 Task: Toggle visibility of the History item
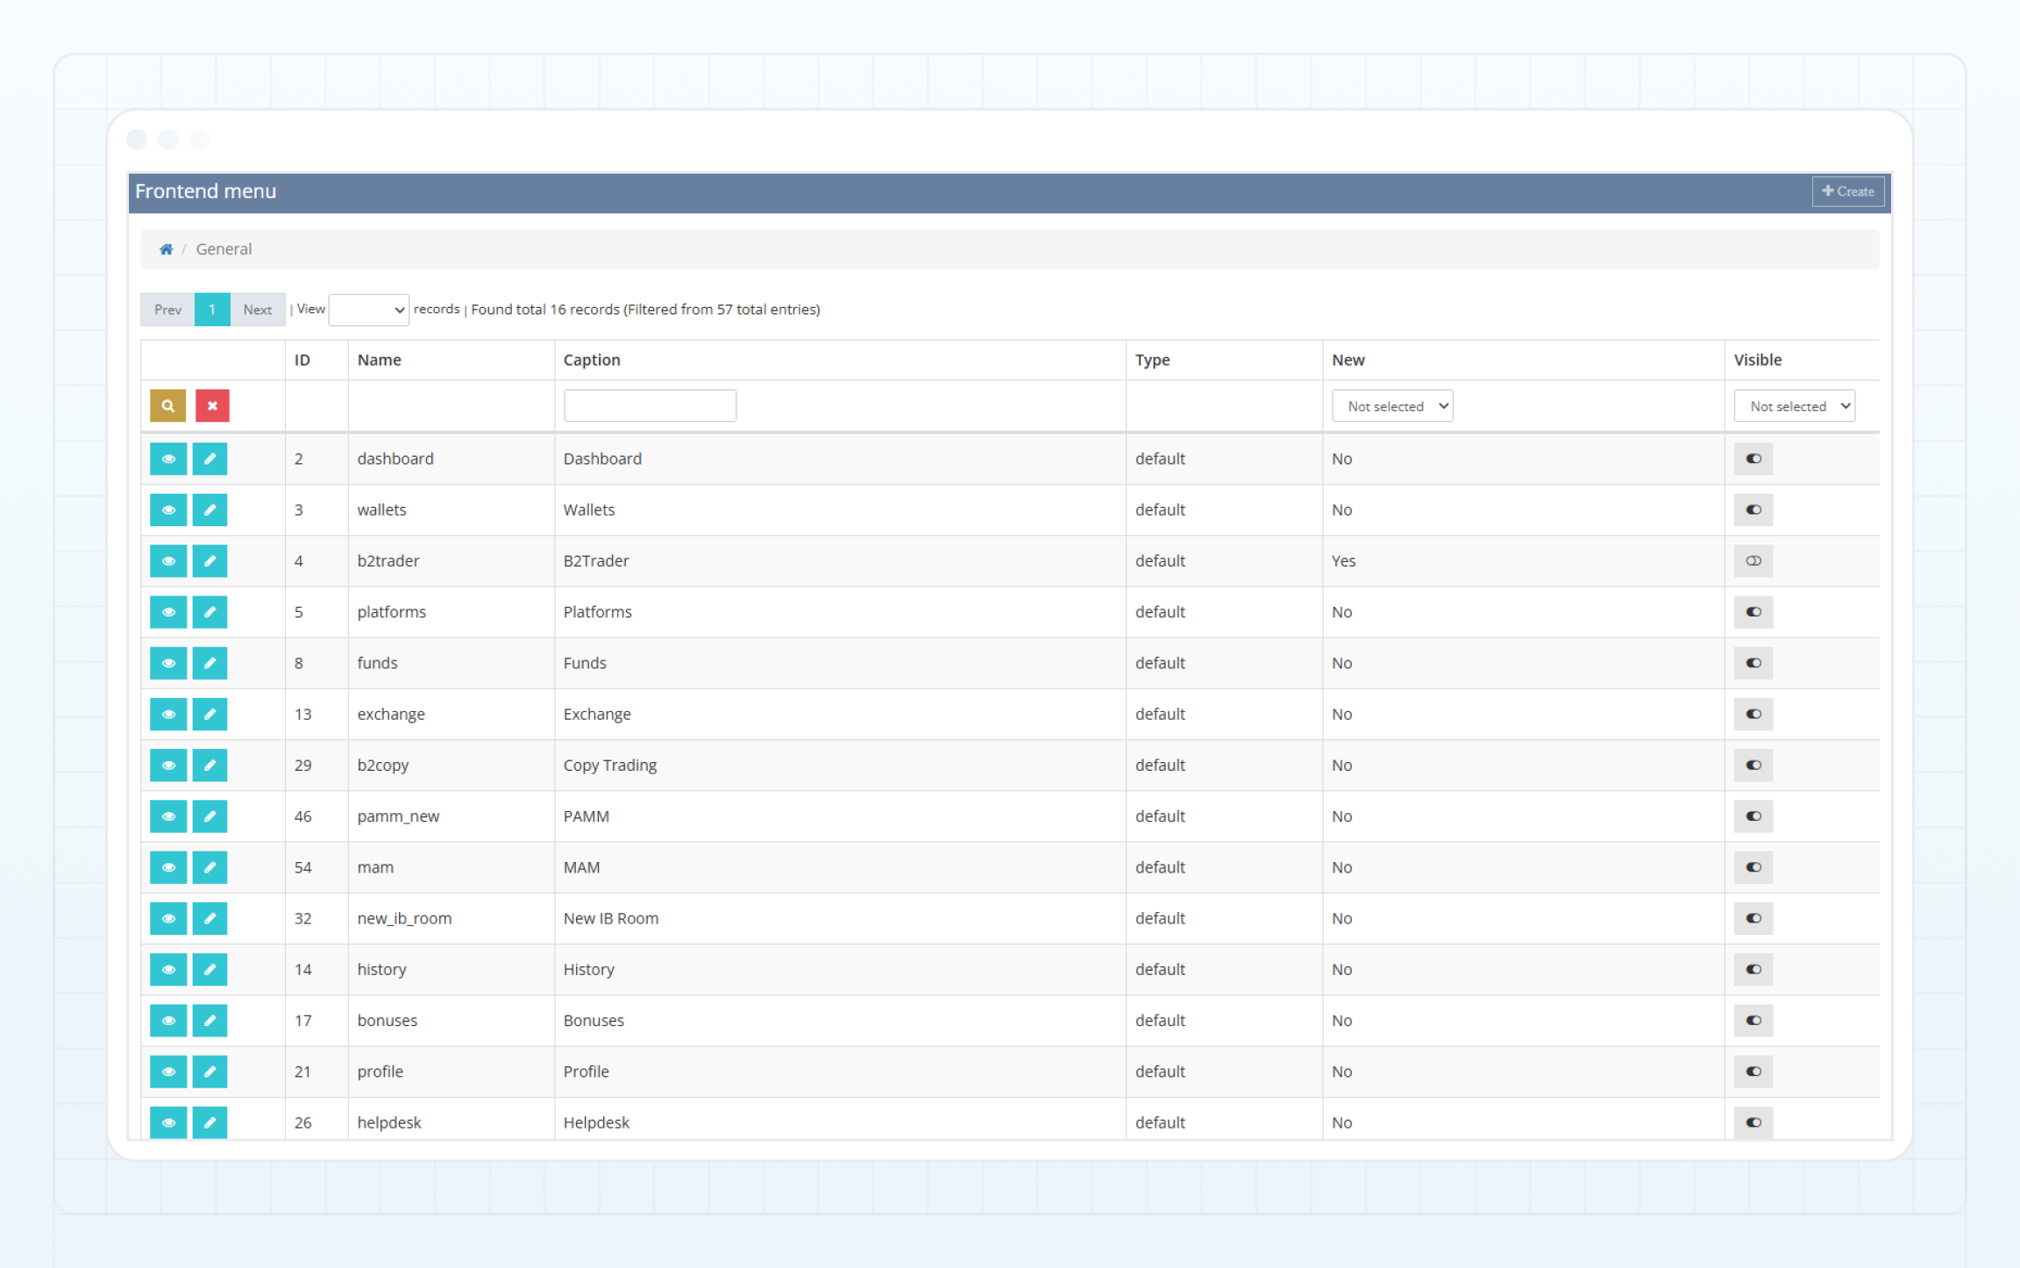coord(1753,970)
